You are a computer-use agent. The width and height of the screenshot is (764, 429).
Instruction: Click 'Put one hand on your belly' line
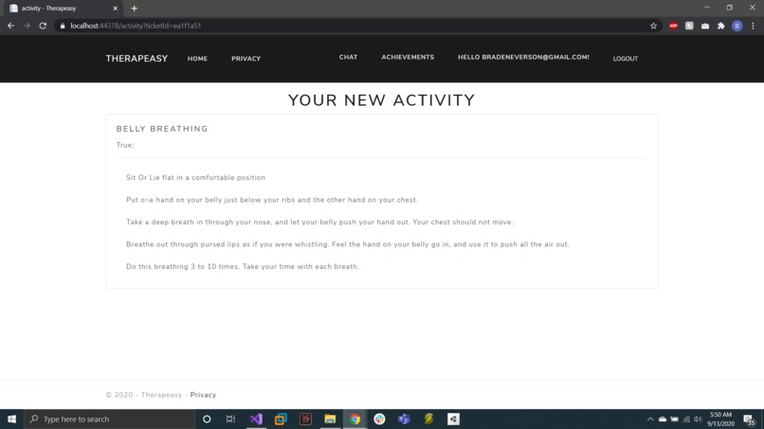[x=272, y=200]
